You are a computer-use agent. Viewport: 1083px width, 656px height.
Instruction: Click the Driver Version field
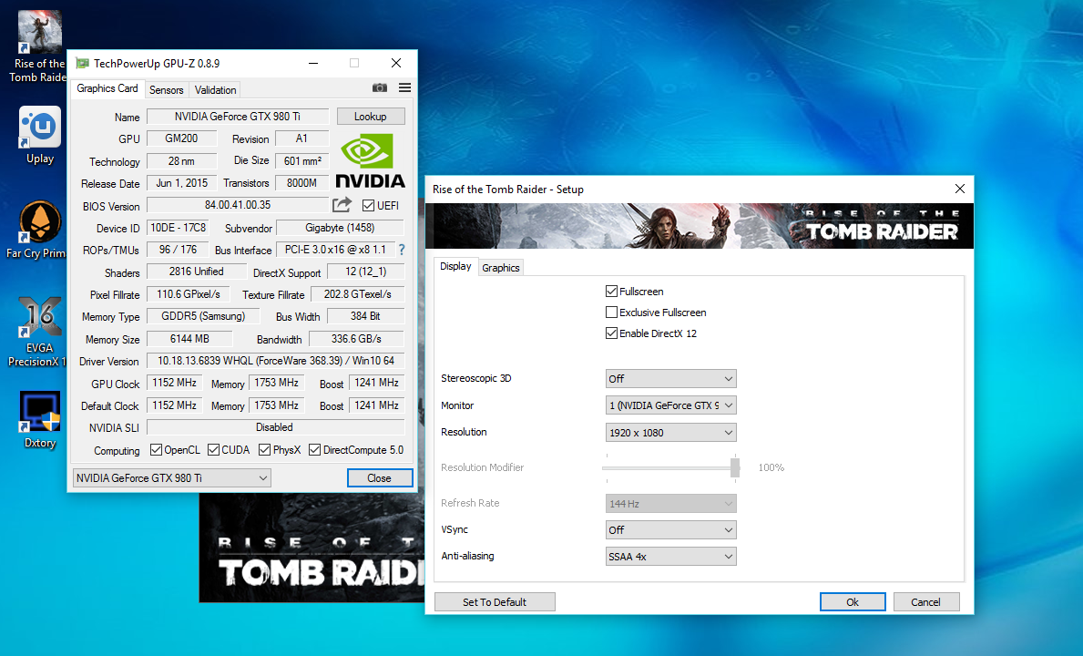(276, 361)
